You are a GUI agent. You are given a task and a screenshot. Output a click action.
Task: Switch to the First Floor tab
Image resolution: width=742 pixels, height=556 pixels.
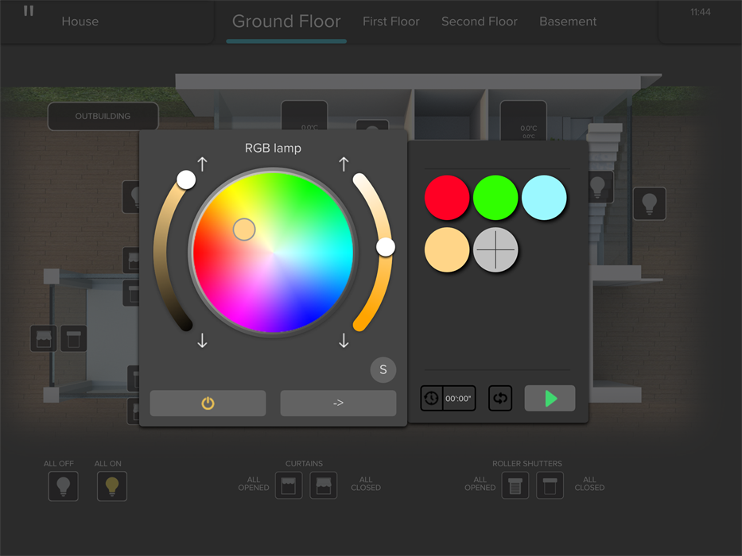(390, 21)
